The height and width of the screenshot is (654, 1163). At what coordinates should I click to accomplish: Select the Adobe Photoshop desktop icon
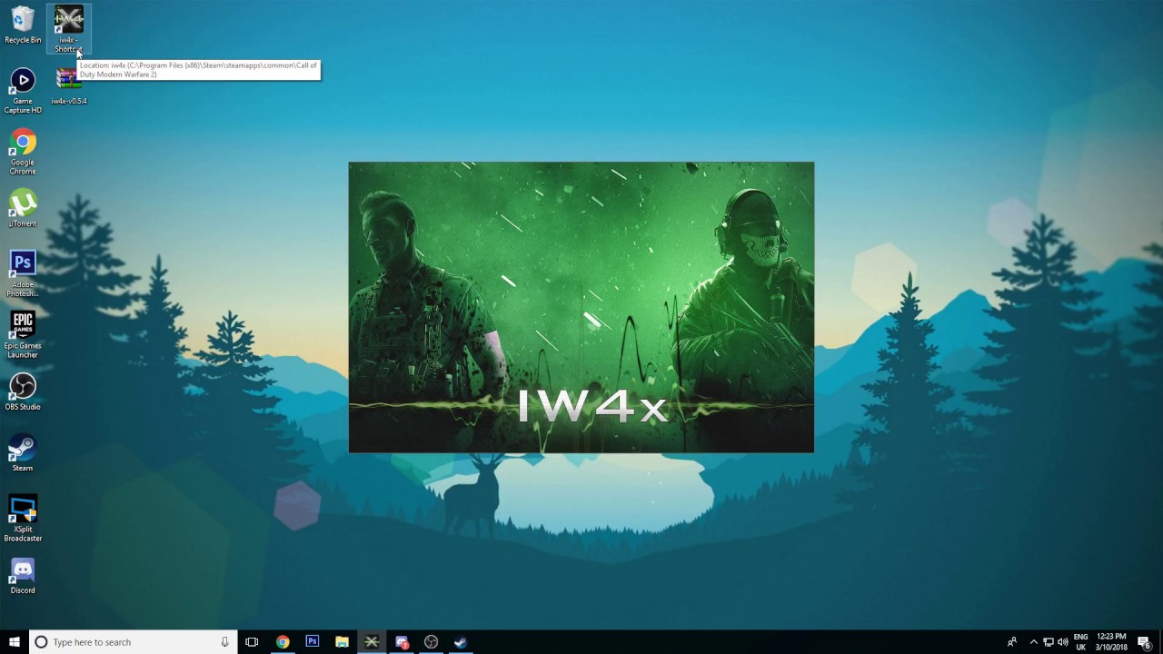tap(23, 273)
